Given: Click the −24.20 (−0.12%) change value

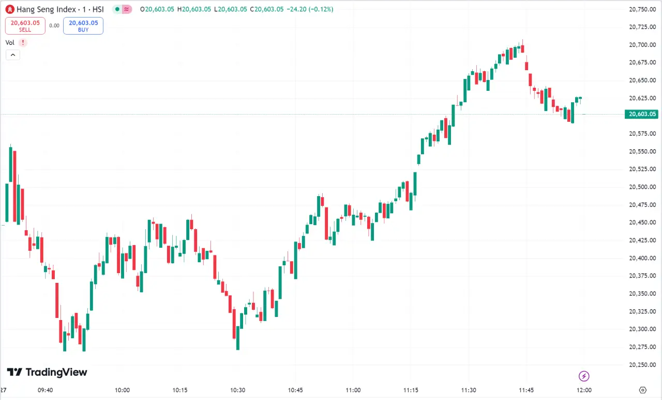Looking at the screenshot, I should pyautogui.click(x=309, y=9).
